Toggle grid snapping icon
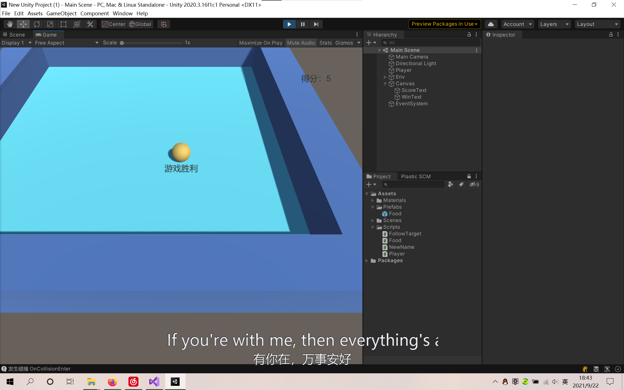This screenshot has width=624, height=390. (164, 24)
